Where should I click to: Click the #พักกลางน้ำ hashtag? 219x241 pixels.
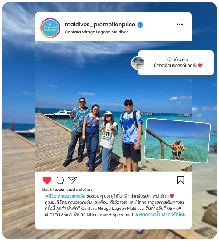coord(148,214)
